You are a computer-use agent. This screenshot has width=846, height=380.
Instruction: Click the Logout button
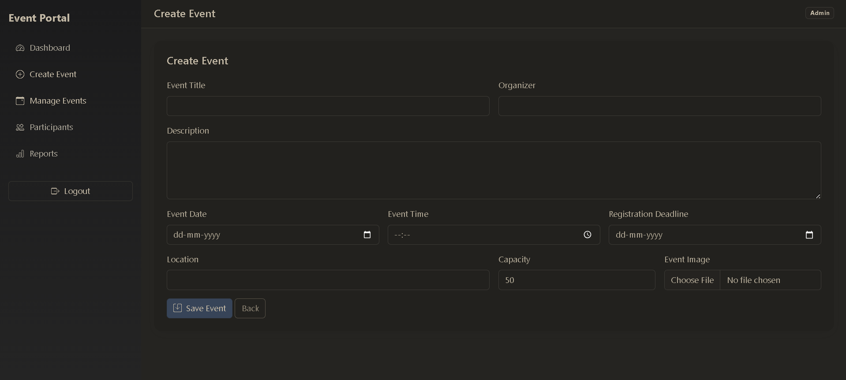[x=71, y=191]
